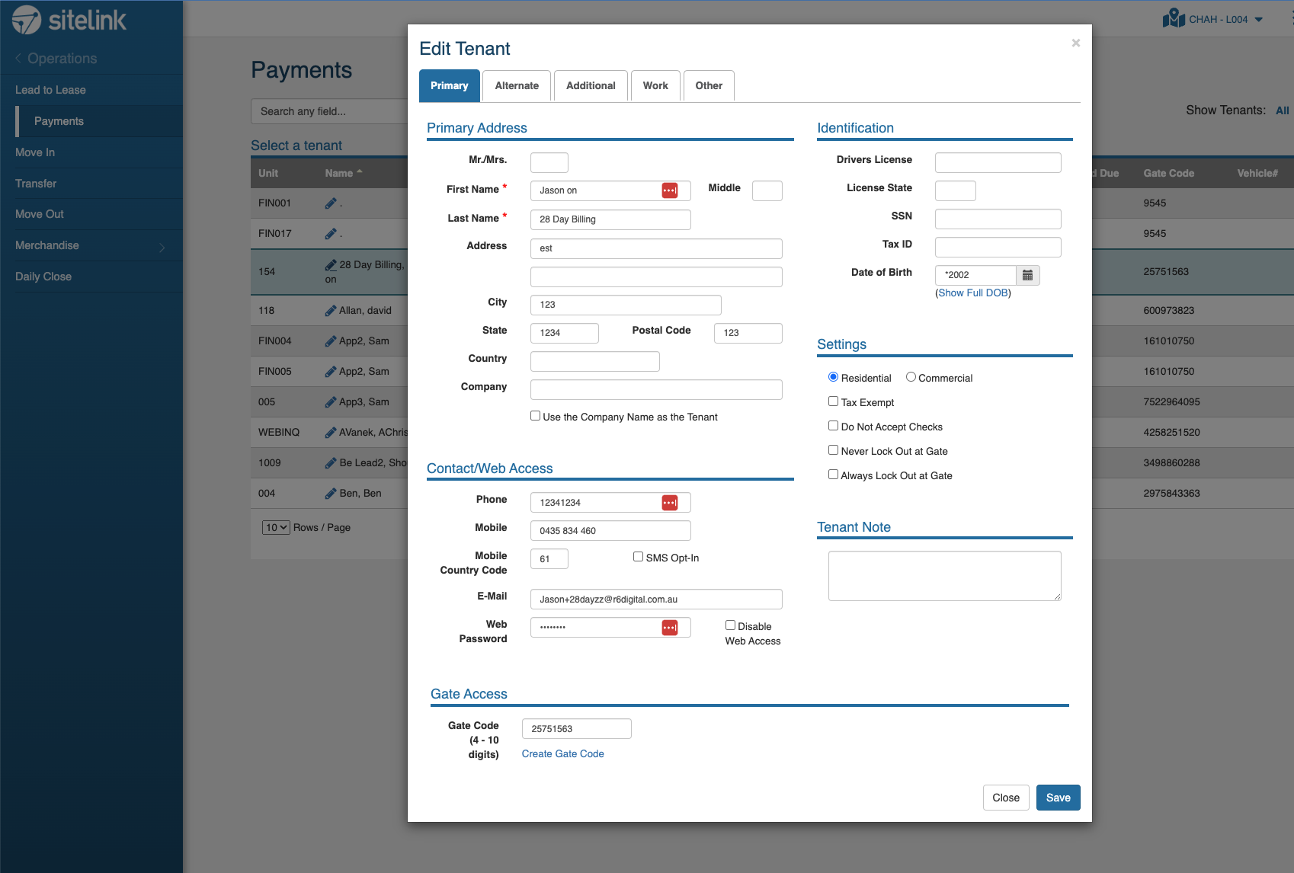Click the sitelink logo icon

tap(27, 20)
